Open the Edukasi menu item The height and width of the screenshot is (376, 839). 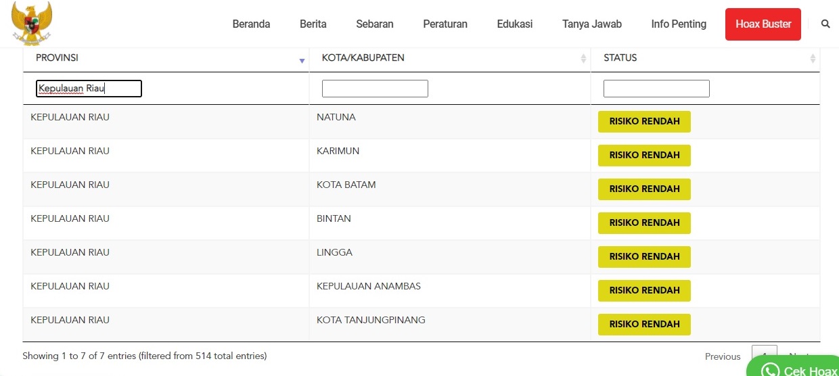(x=514, y=24)
